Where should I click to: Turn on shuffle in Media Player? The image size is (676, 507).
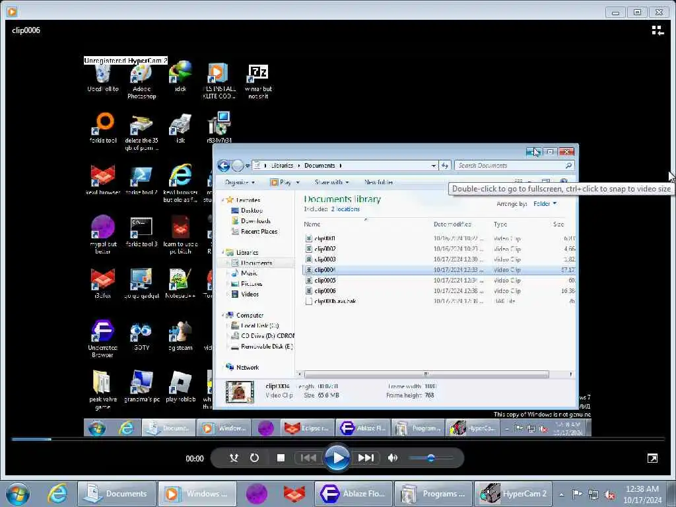(234, 458)
